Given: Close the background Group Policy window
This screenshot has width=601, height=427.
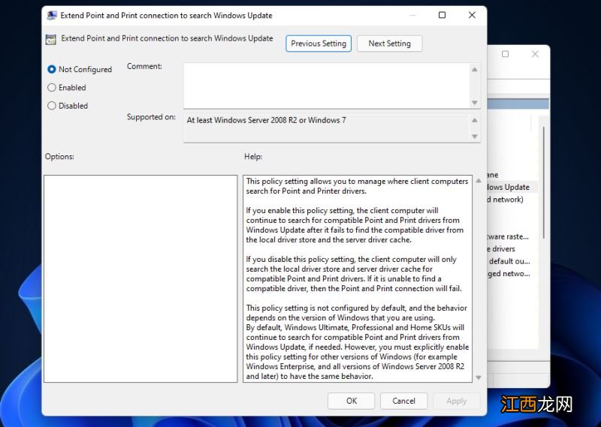Looking at the screenshot, I should [x=535, y=54].
